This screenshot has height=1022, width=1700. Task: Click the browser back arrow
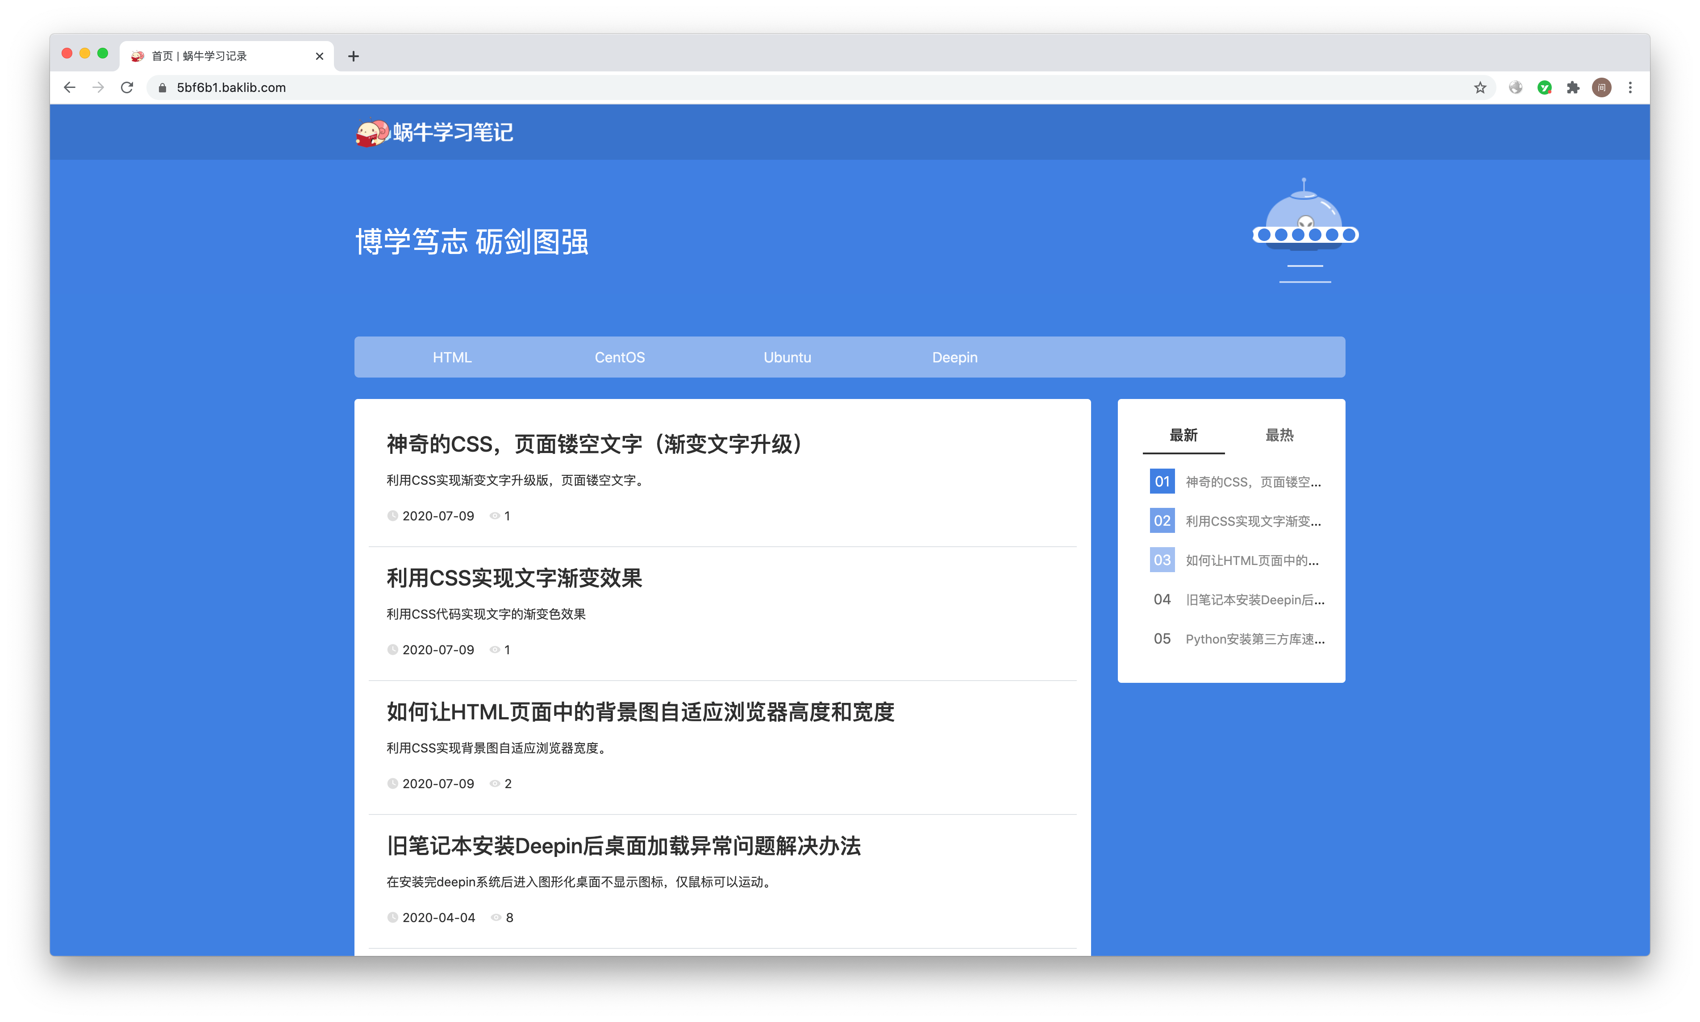click(70, 87)
